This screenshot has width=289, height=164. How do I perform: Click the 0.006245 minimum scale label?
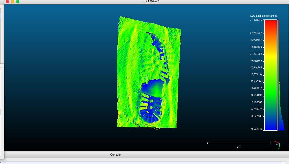[256, 129]
